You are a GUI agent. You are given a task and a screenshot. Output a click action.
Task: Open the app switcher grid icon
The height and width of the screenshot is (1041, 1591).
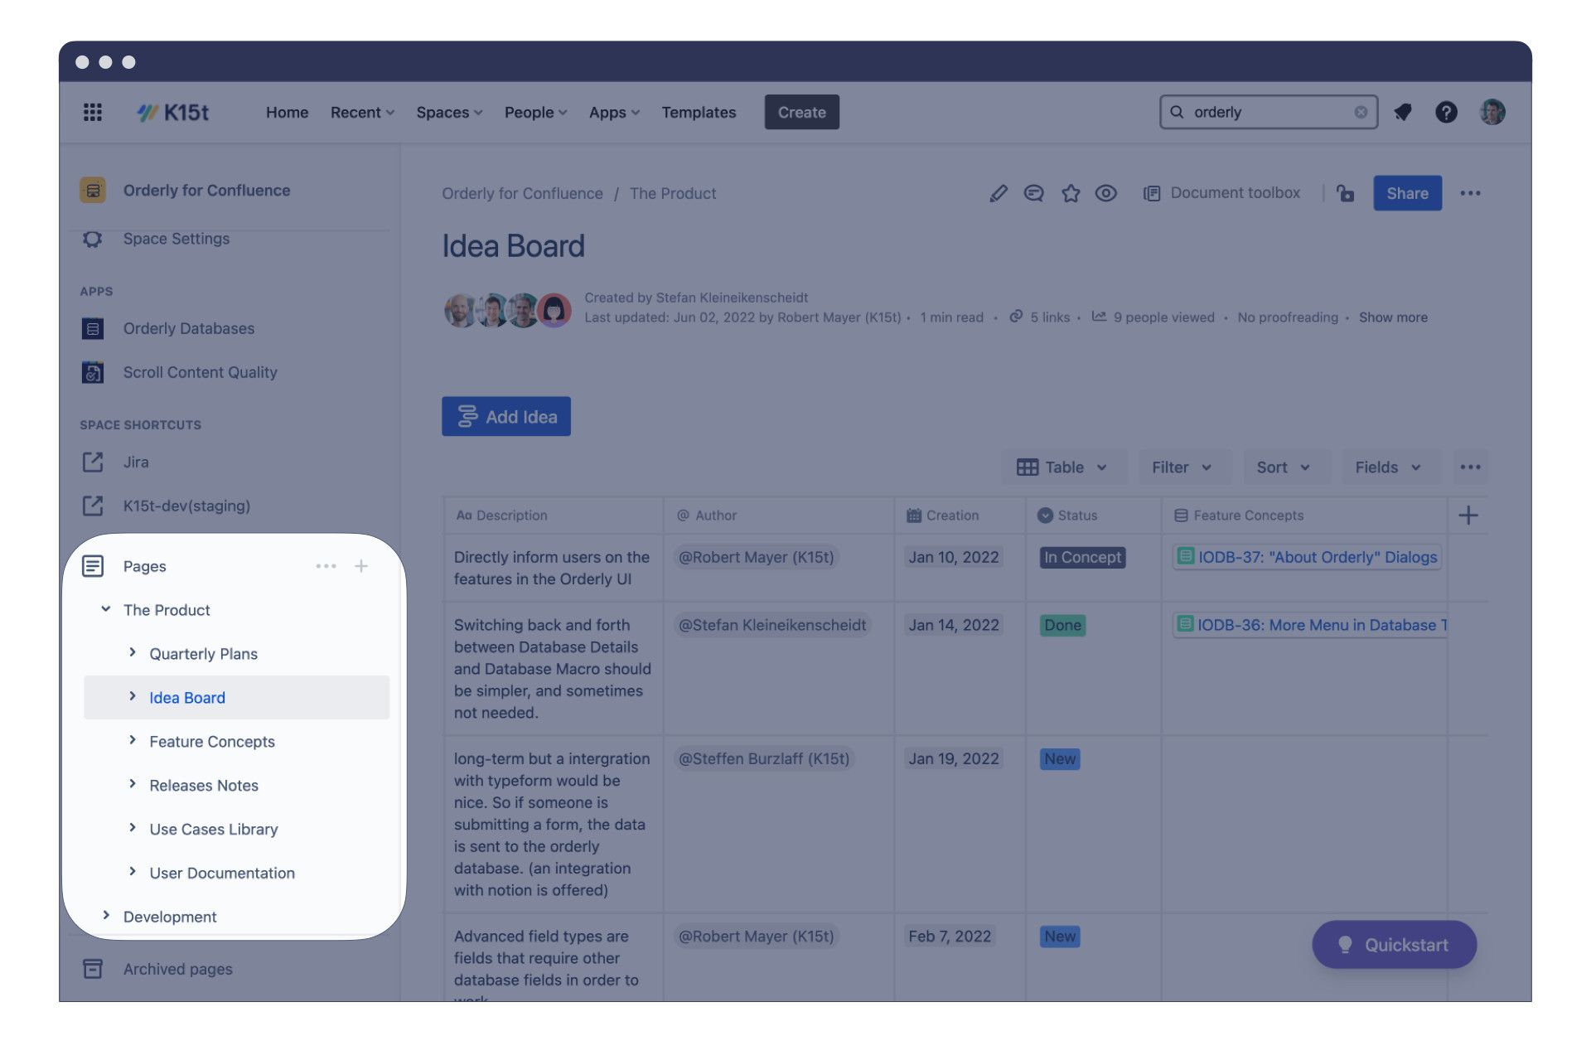(92, 112)
